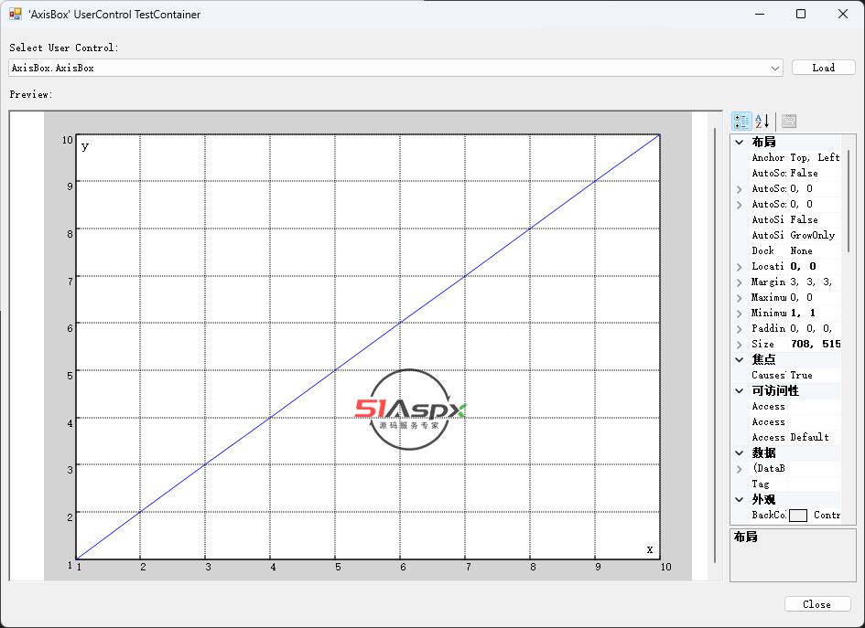Collapse the 外观 category
This screenshot has width=865, height=628.
tap(740, 500)
